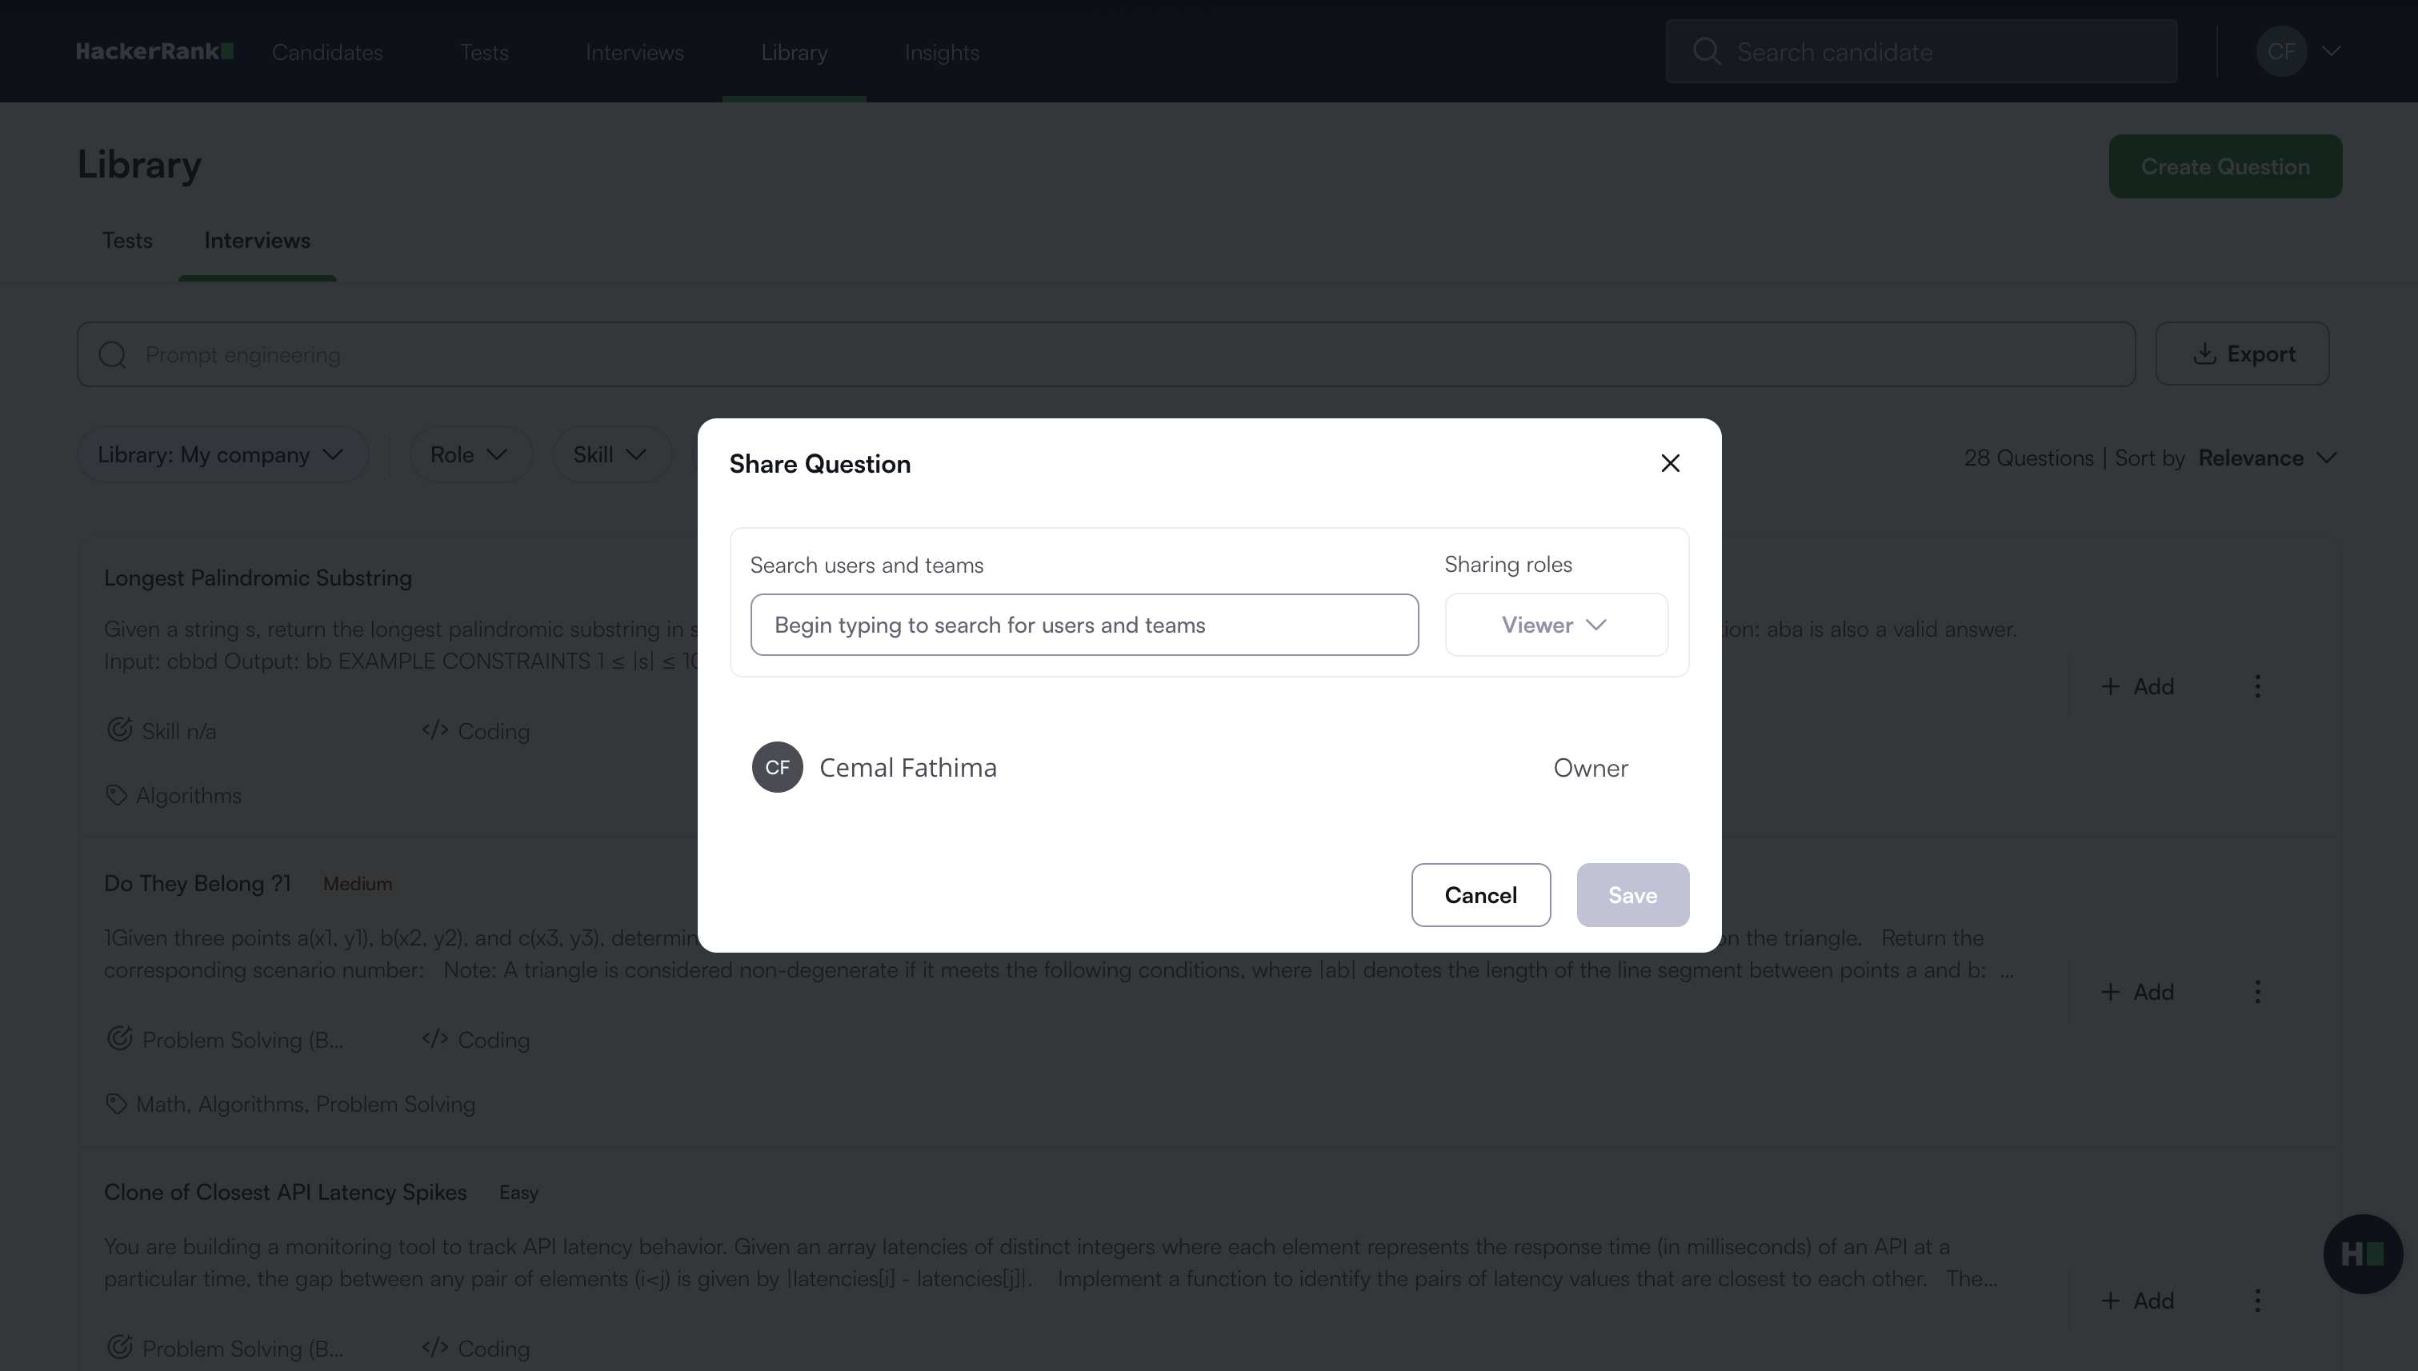Expand the Role filter dropdown
2418x1371 pixels.
pyautogui.click(x=469, y=455)
